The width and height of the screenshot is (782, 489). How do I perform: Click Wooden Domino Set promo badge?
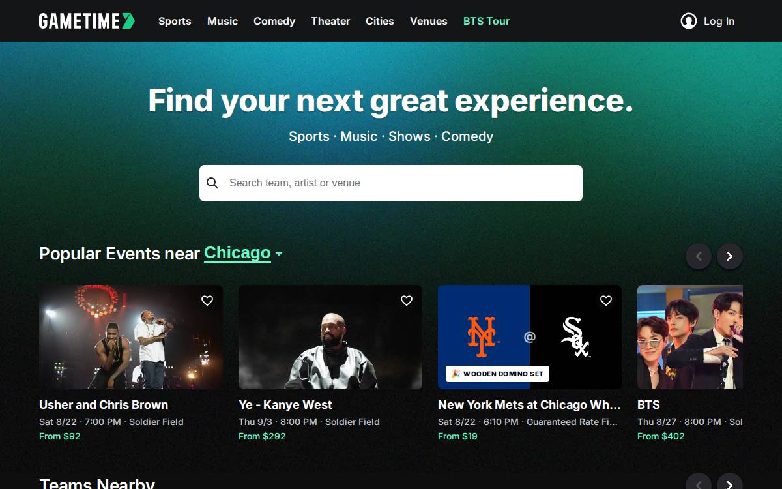[498, 374]
